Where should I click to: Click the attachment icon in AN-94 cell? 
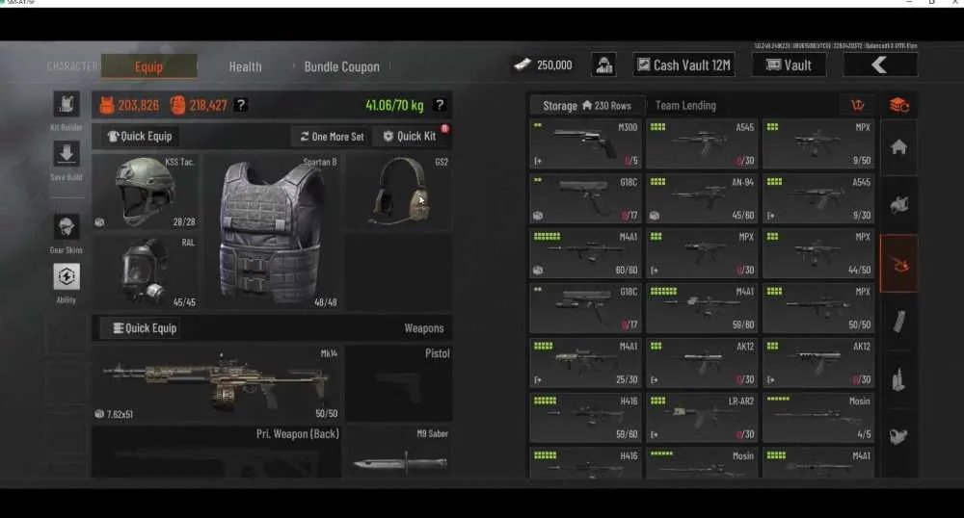coord(655,216)
